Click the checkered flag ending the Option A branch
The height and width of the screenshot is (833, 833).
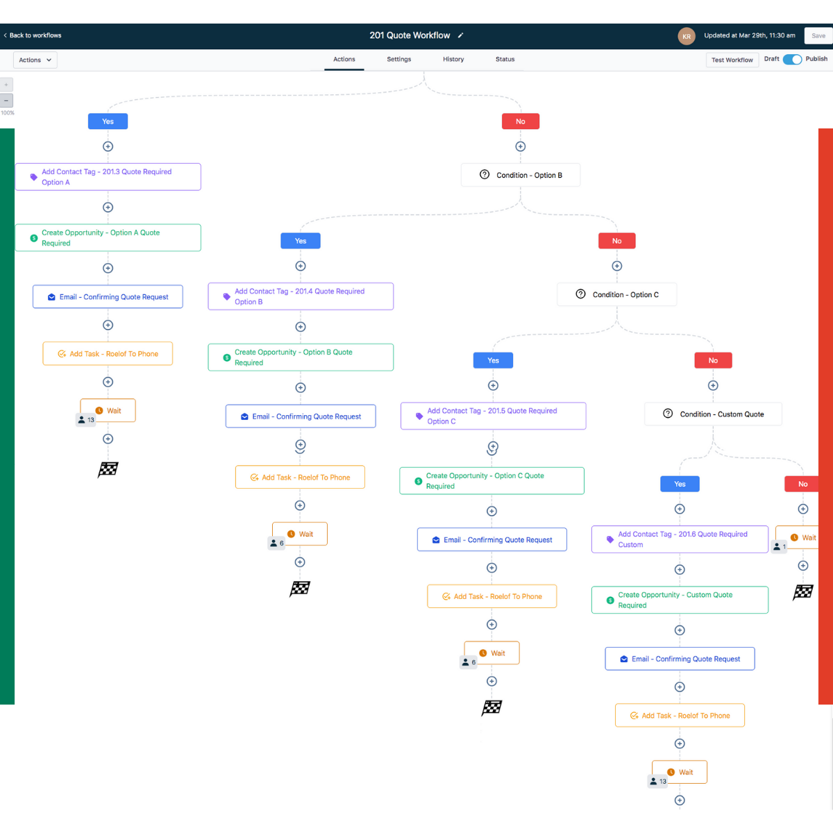108,469
